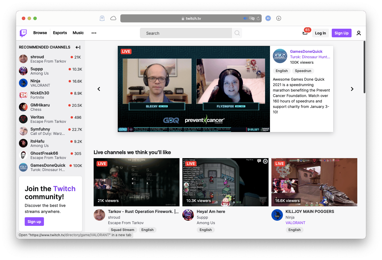Show Safari downloads icon
The image size is (382, 260).
pos(279,18)
